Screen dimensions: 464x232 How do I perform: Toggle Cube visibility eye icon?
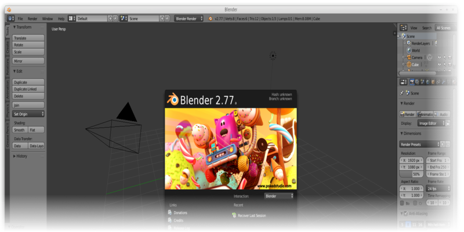point(440,64)
